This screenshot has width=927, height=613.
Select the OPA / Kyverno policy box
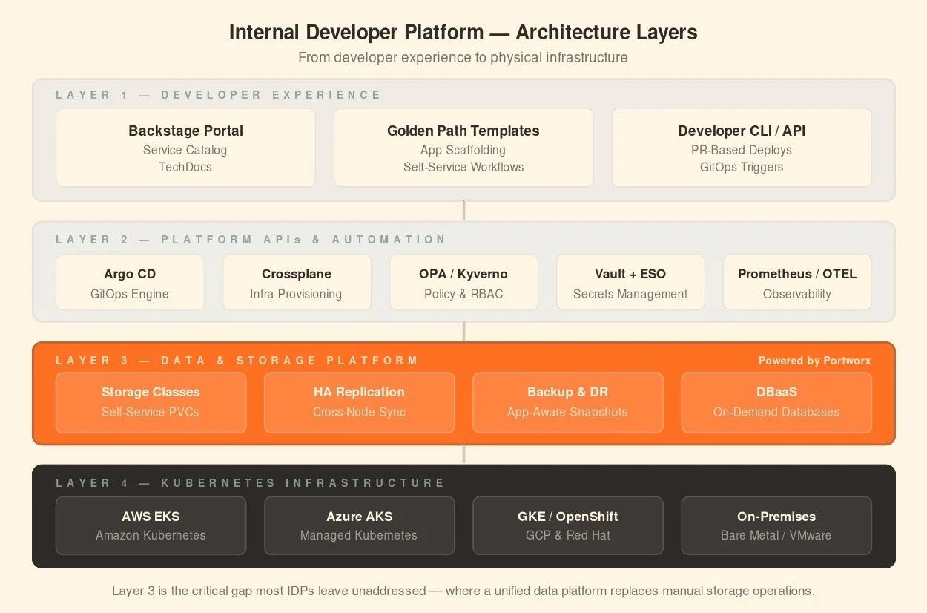[463, 283]
